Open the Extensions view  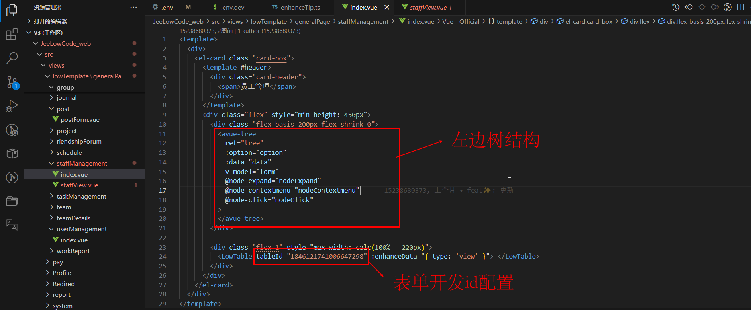pyautogui.click(x=12, y=35)
